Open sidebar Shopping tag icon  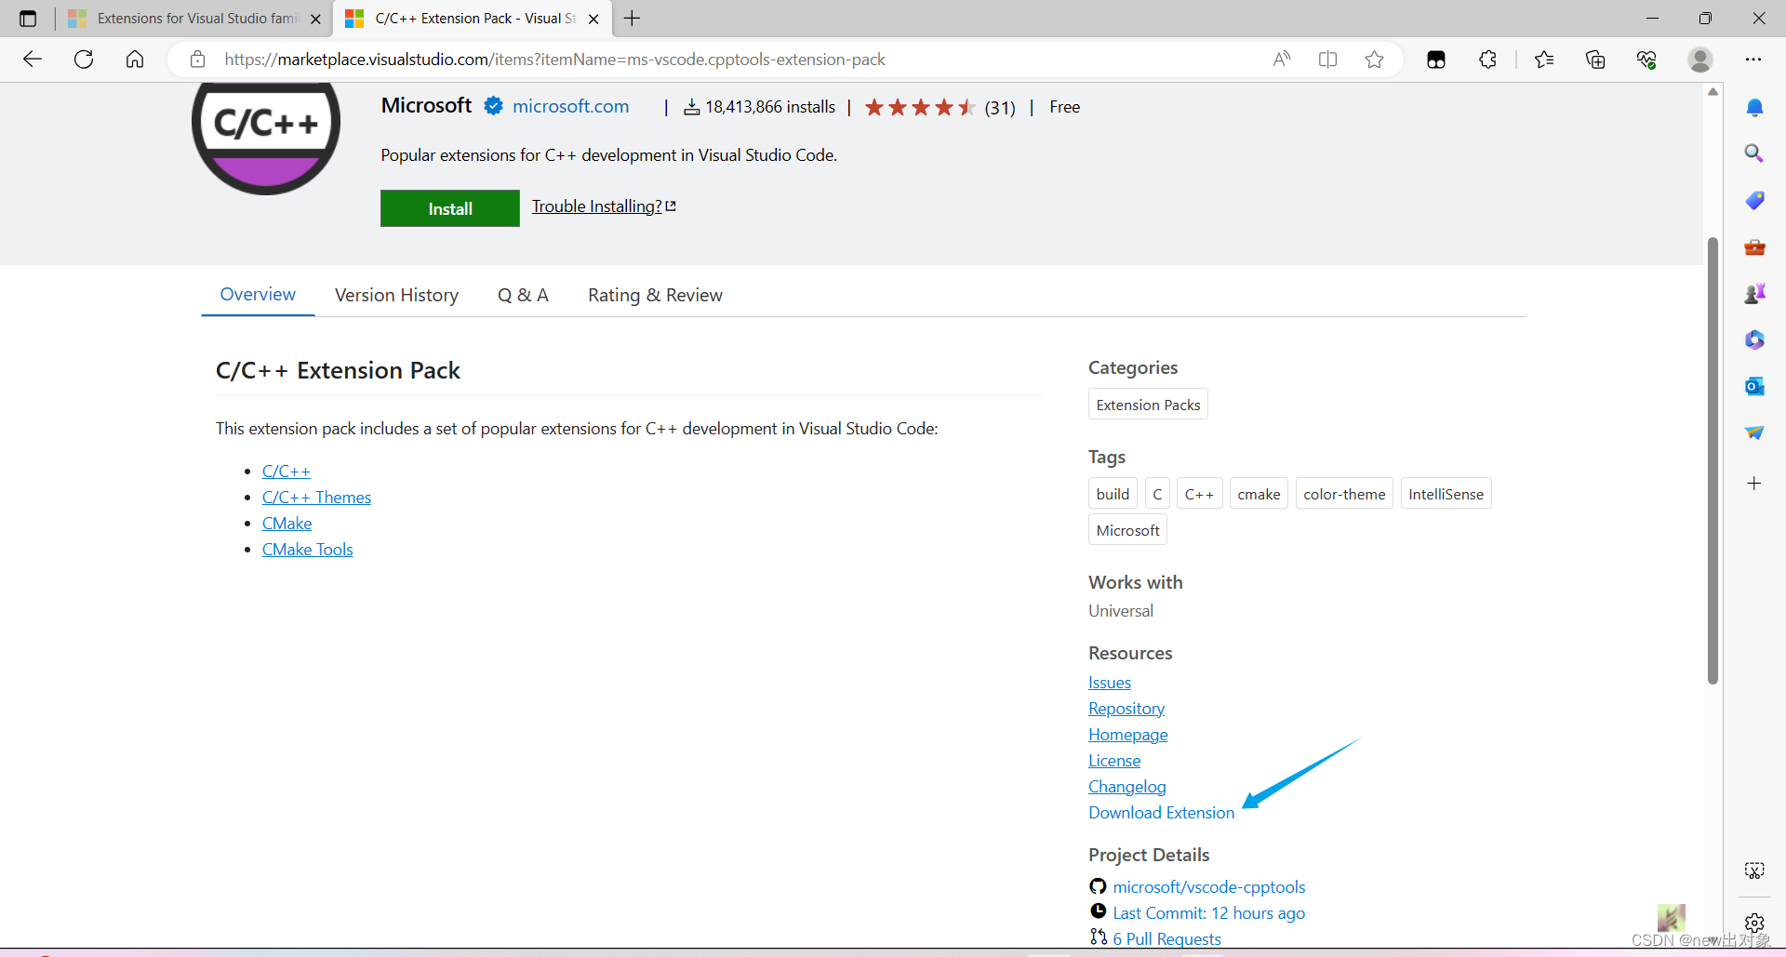click(1754, 200)
